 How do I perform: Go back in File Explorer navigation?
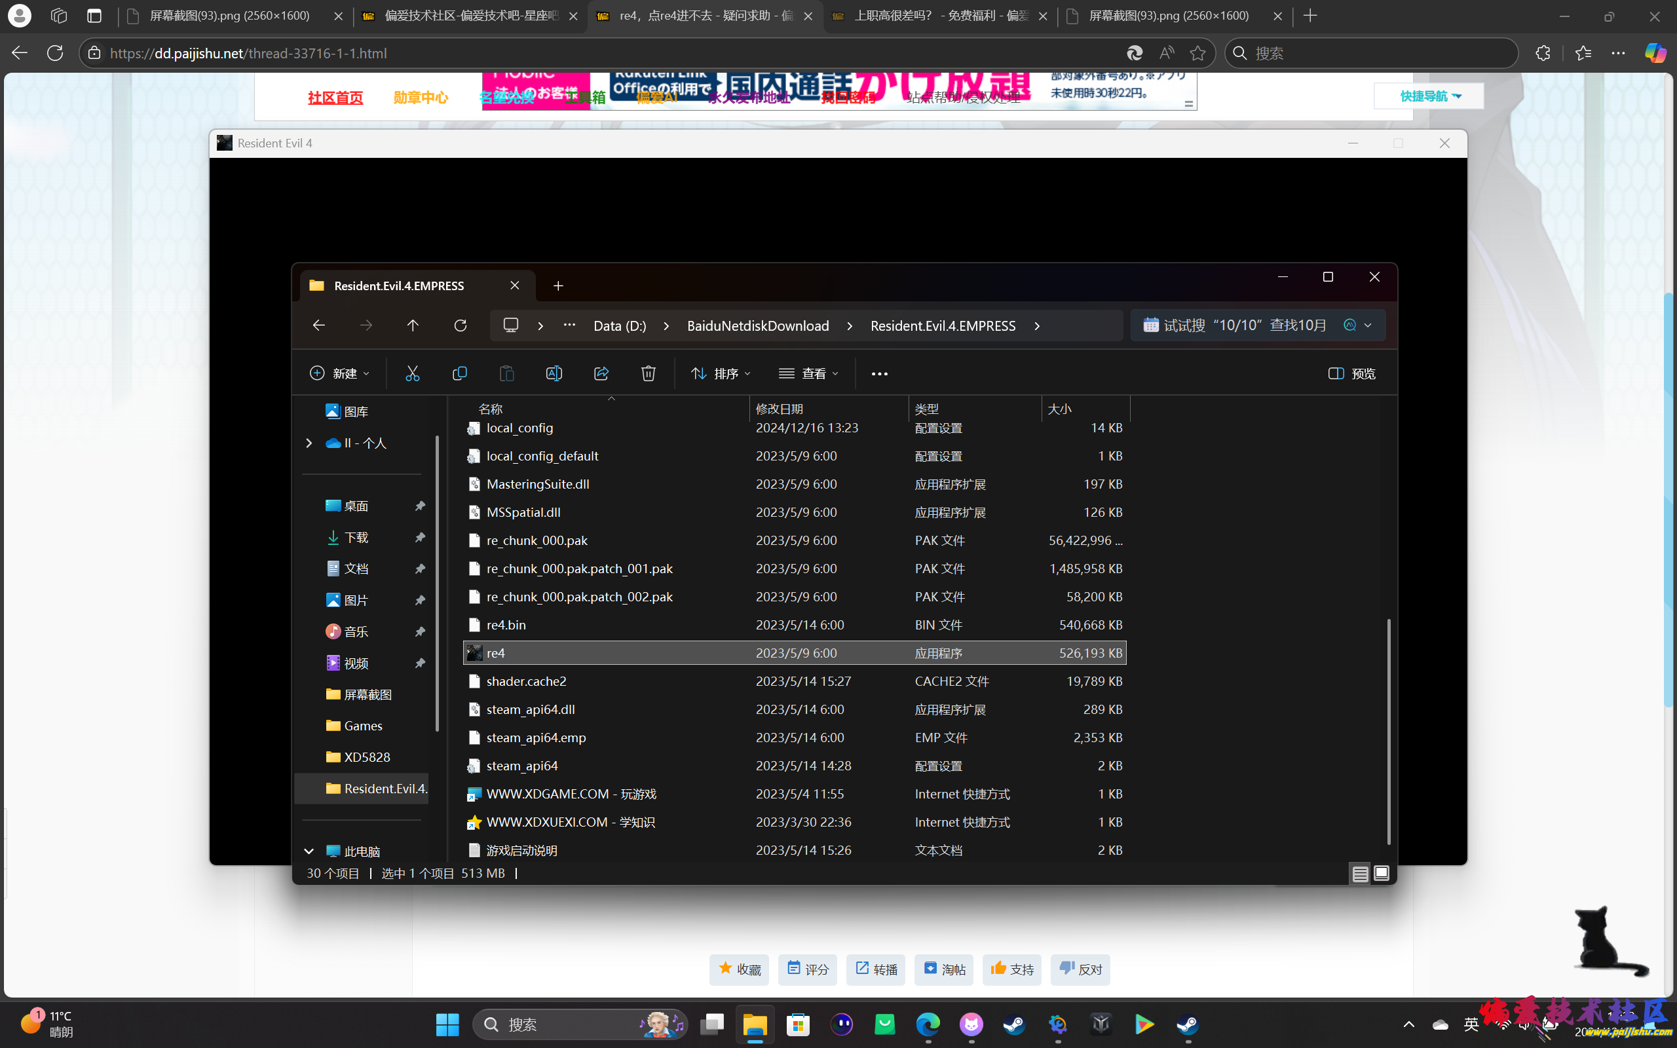pos(319,325)
